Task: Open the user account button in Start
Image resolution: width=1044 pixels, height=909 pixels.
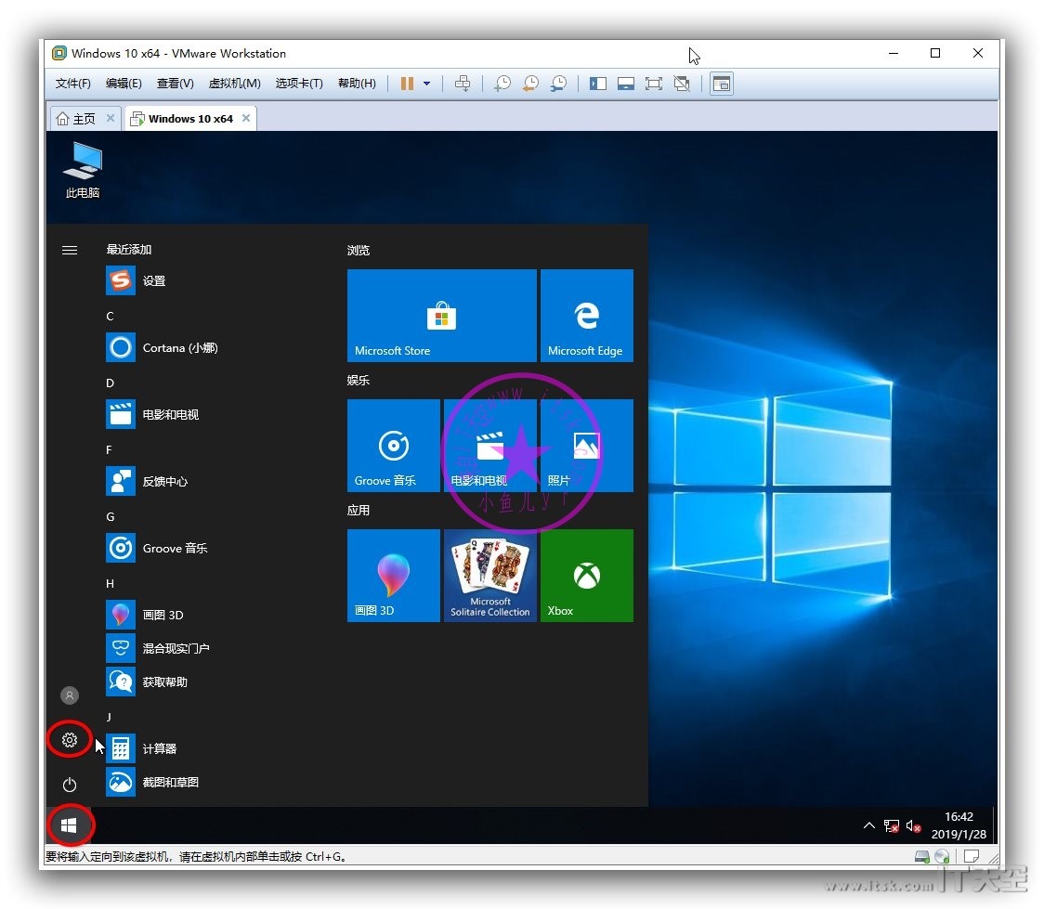Action: [70, 695]
